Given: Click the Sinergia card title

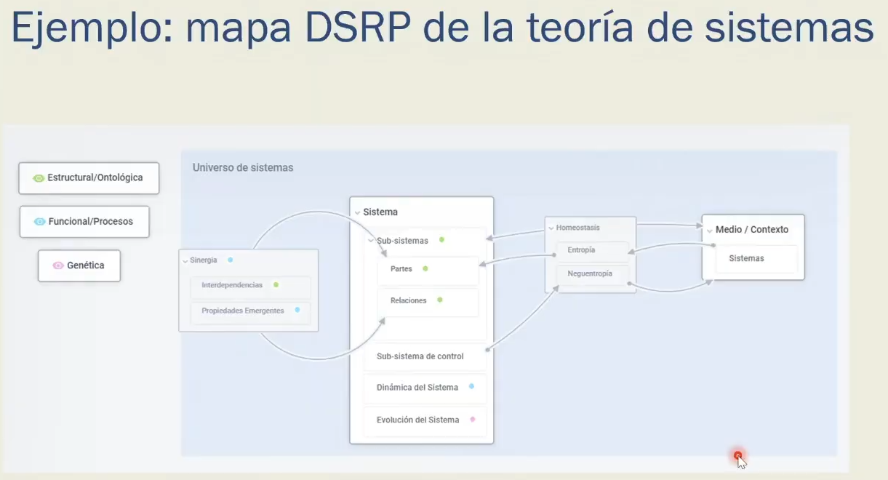Looking at the screenshot, I should click(x=204, y=260).
